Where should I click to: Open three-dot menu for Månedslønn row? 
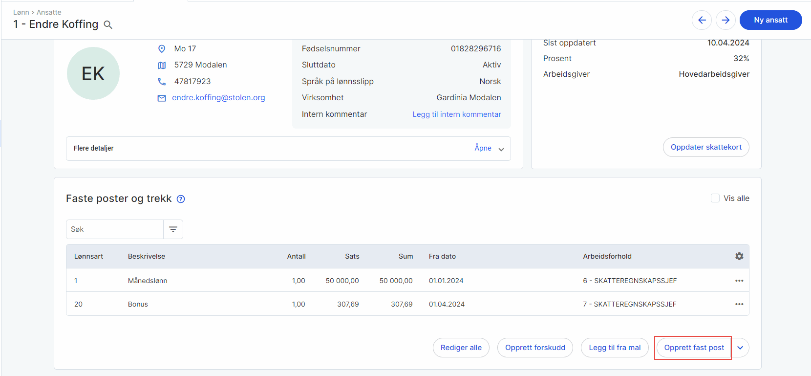point(739,281)
